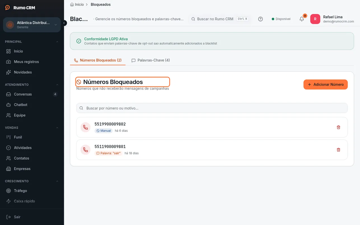Click the number 5519900009802

(x=110, y=124)
